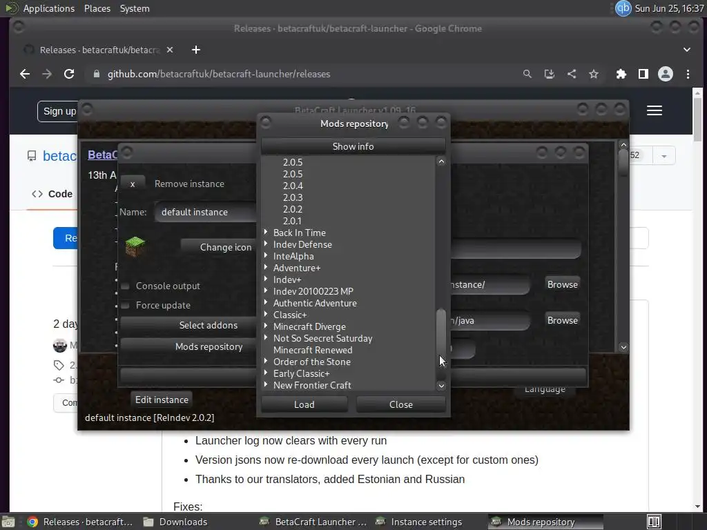Viewport: 707px width, 530px height.
Task: Click Browse next to java path
Action: coord(562,320)
